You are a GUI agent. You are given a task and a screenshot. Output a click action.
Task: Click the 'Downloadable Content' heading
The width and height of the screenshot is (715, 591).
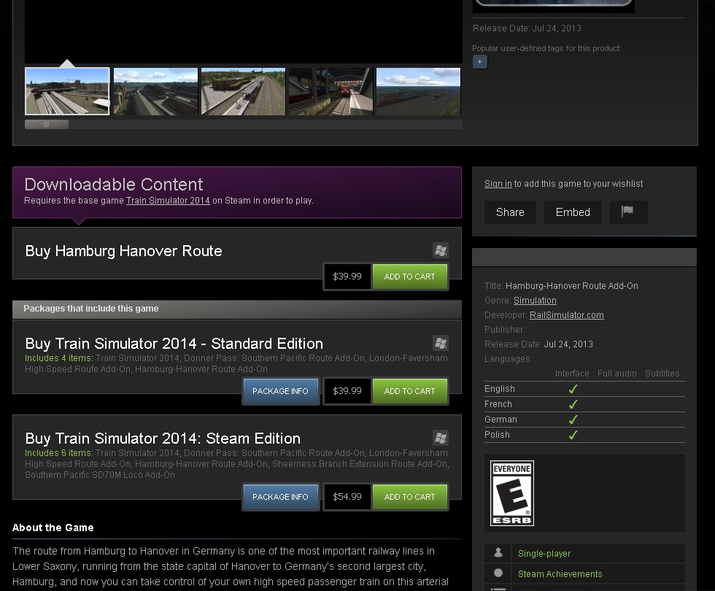click(x=114, y=184)
